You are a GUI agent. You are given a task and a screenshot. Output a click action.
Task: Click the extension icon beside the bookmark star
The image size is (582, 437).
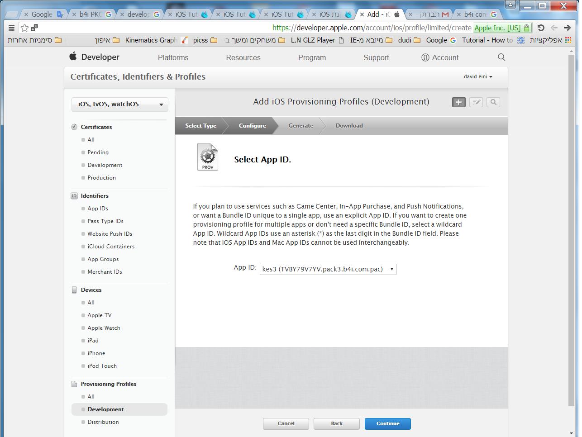tap(34, 28)
